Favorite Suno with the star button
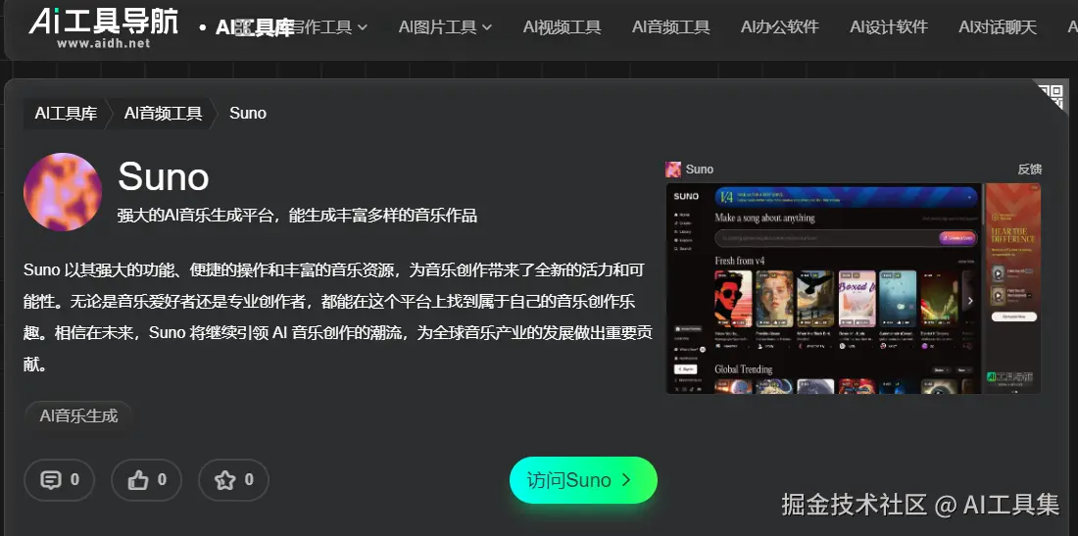This screenshot has width=1078, height=536. (x=234, y=479)
